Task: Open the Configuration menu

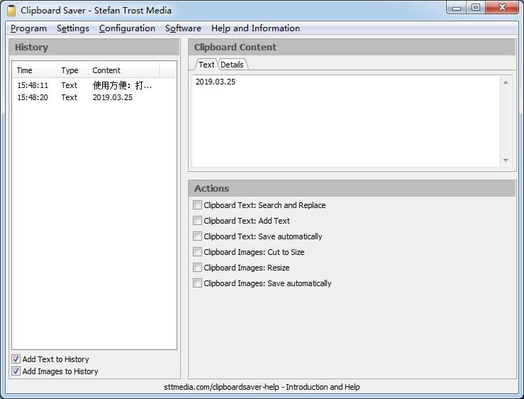Action: click(128, 28)
